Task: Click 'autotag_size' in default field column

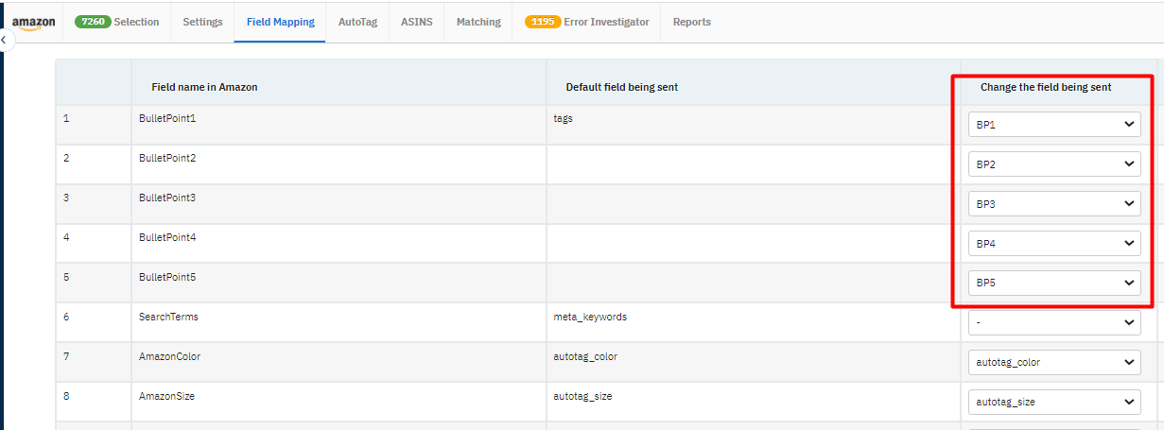Action: 582,397
